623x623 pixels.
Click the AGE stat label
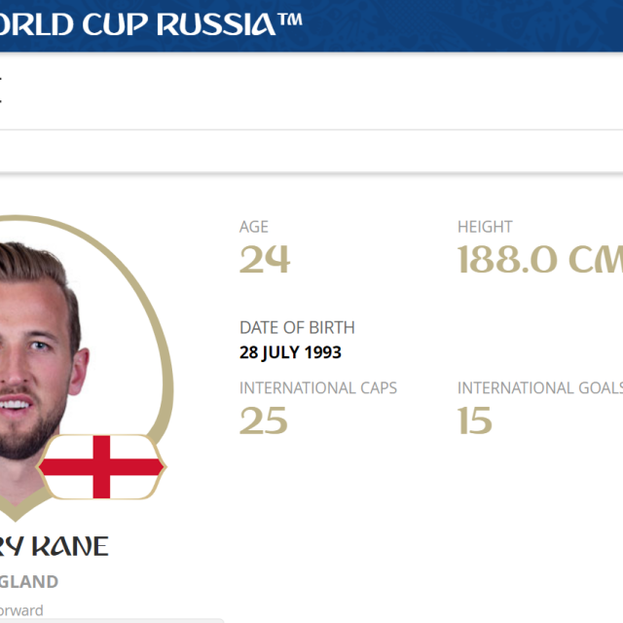254,227
